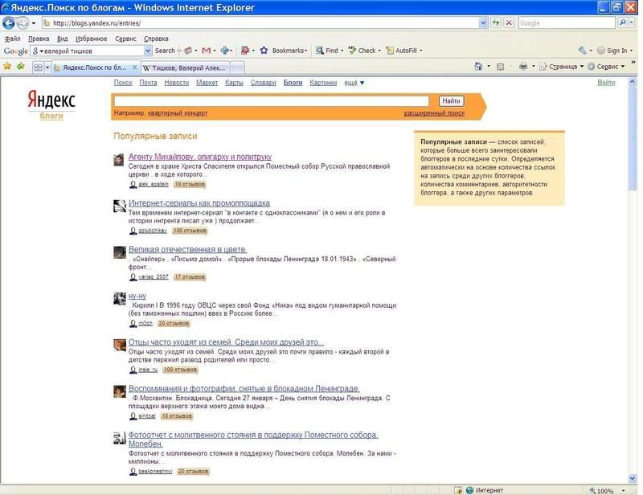Click the '106 отзывов' comments badge
The image size is (643, 495).
coord(190,231)
